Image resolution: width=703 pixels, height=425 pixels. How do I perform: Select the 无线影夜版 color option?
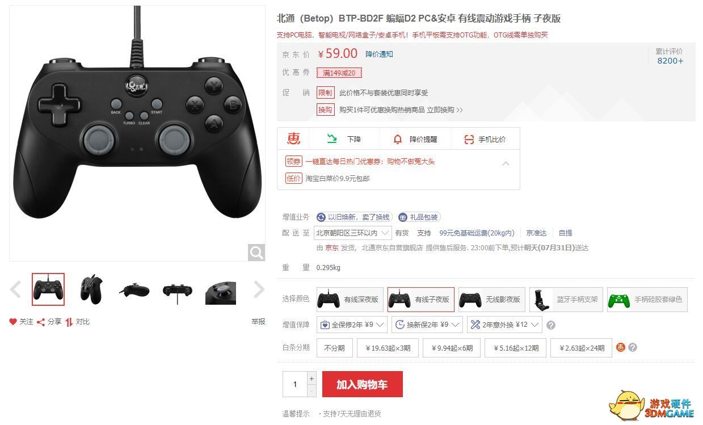pos(491,299)
